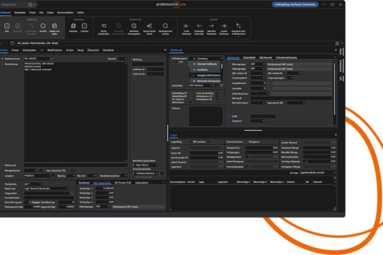Image resolution: width=383 pixels, height=255 pixels.
Task: Toggle EK editieren checkbox
Action: [x=190, y=99]
